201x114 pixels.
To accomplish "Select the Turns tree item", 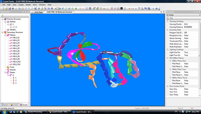I will pyautogui.click(x=12, y=67).
